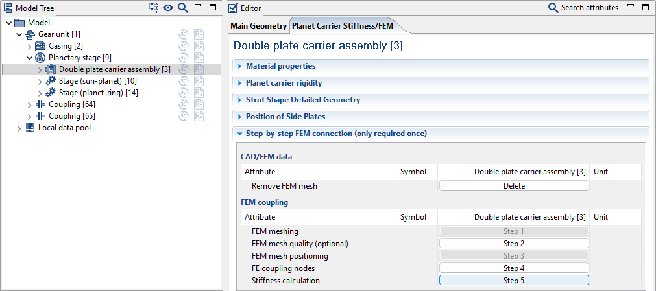Collapse the Model root node
This screenshot has width=656, height=291.
[9, 23]
